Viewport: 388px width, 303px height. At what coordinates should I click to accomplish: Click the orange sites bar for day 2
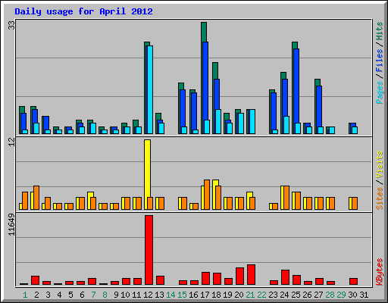tap(36, 198)
